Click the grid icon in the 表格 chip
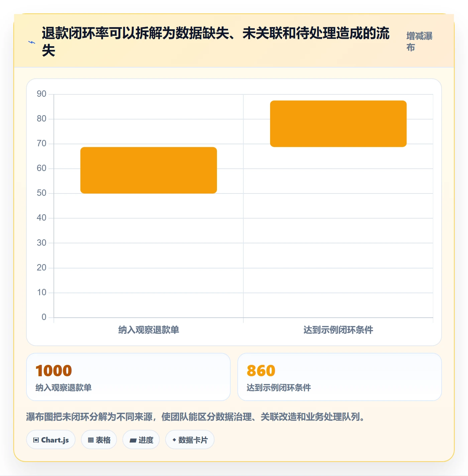 point(91,440)
